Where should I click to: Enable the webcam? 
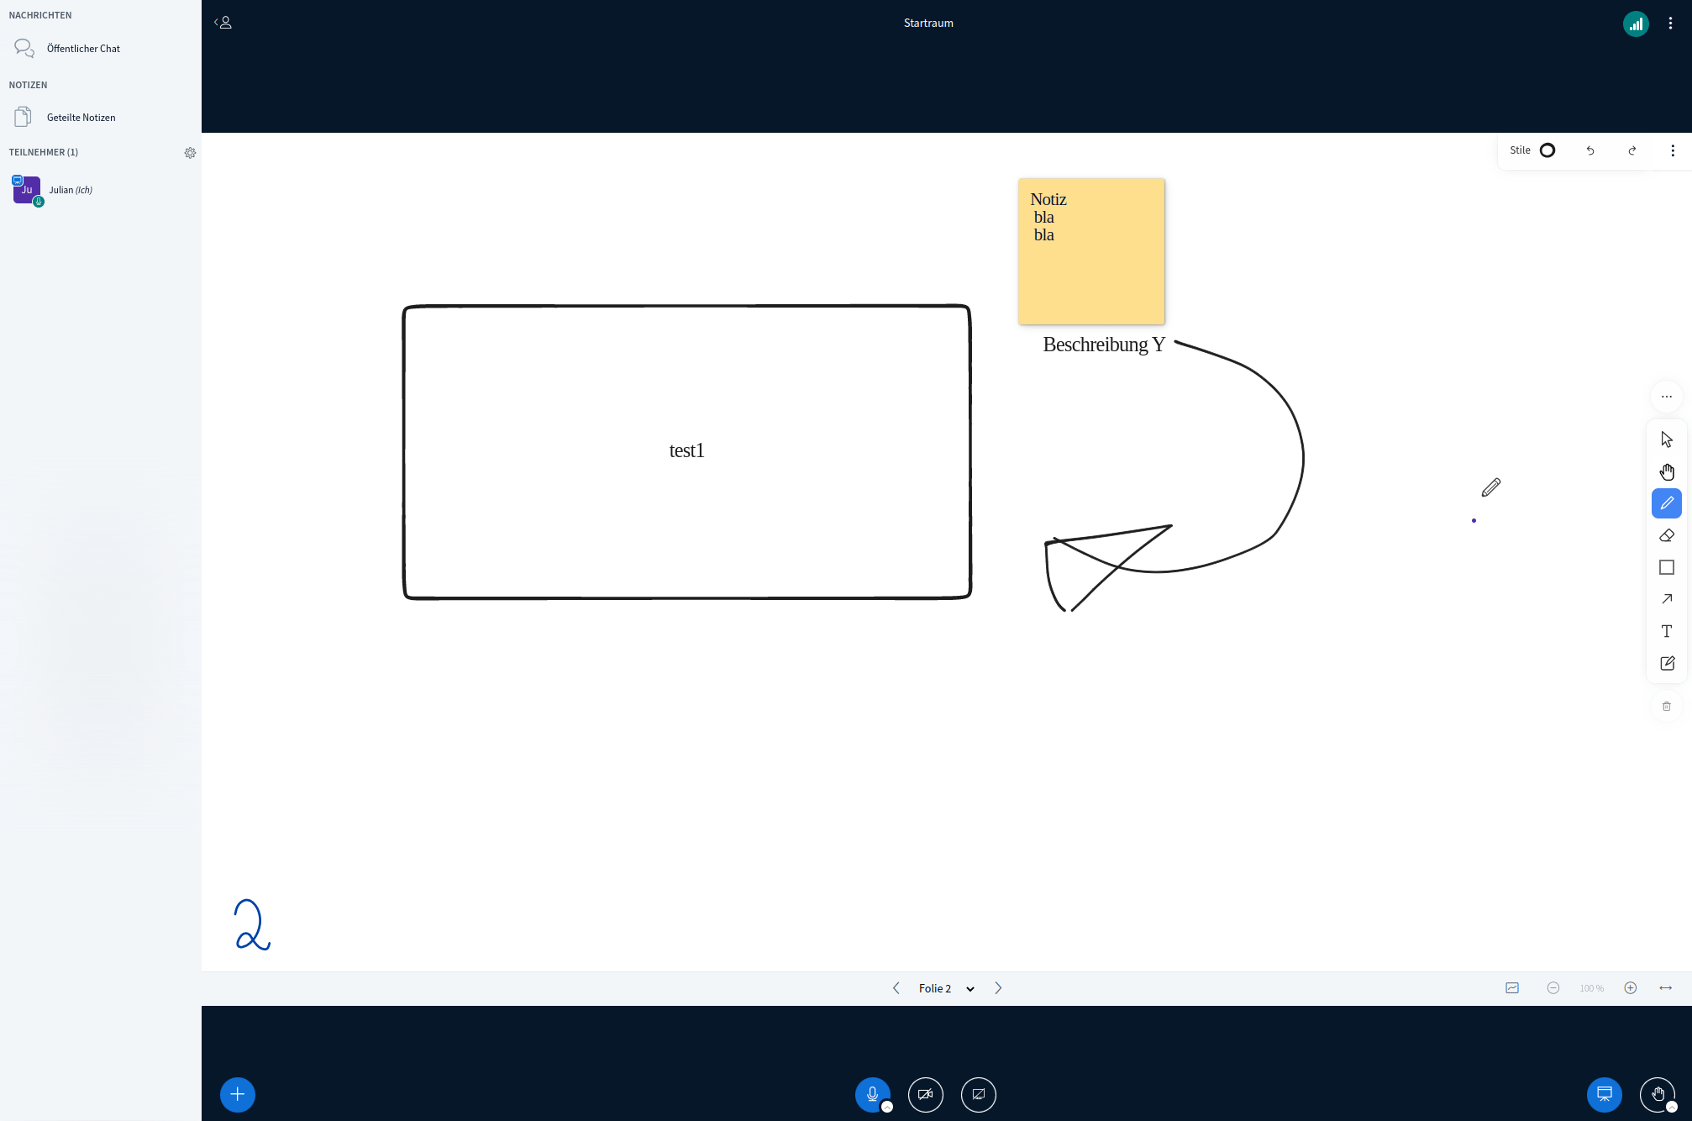(x=926, y=1095)
